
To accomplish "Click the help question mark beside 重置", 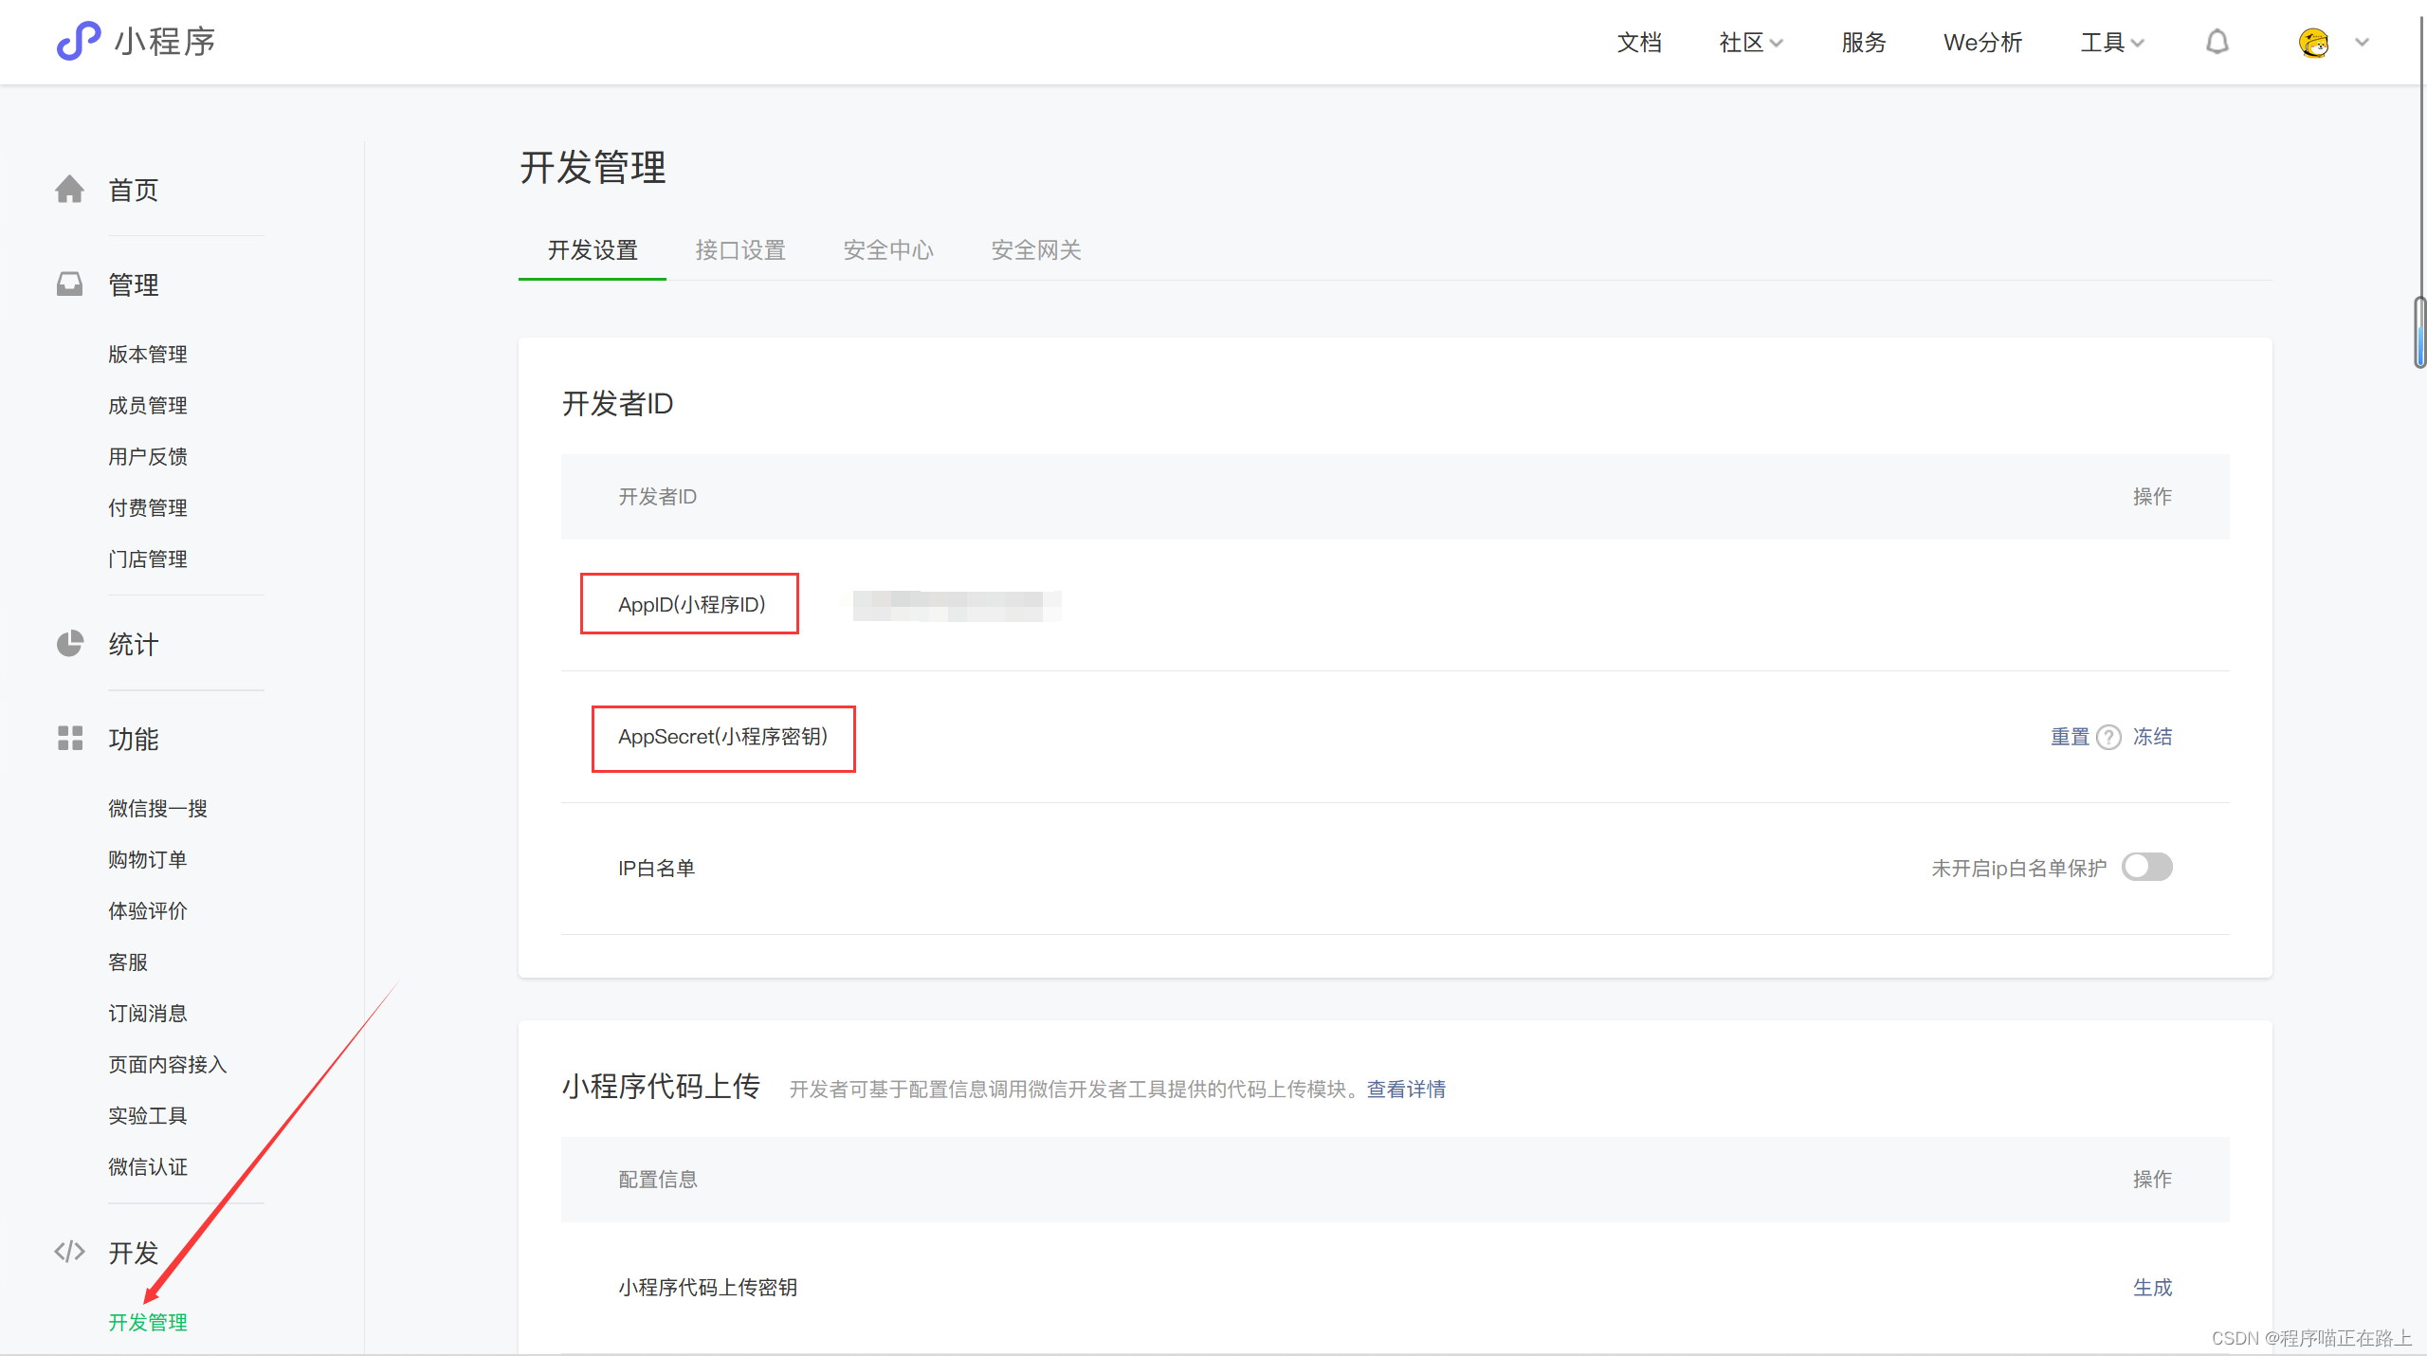I will pyautogui.click(x=2108, y=737).
